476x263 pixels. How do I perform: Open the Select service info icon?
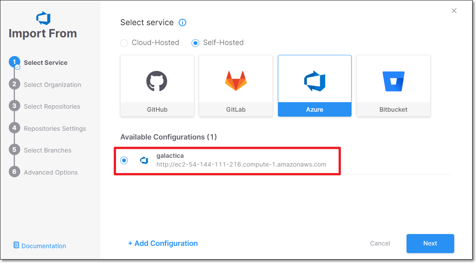[182, 22]
